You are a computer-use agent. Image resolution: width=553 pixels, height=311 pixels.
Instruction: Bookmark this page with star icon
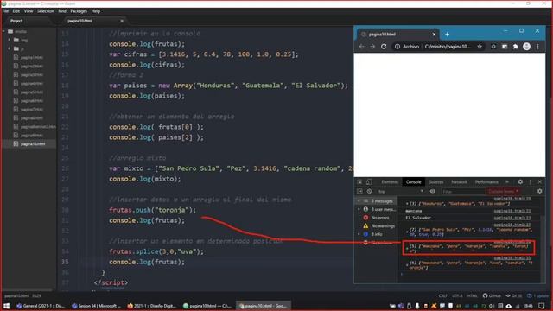click(480, 46)
